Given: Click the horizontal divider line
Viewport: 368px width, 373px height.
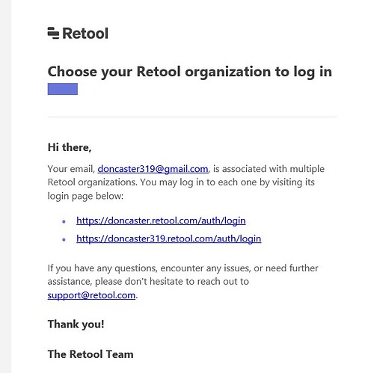Looking at the screenshot, I should [192, 117].
